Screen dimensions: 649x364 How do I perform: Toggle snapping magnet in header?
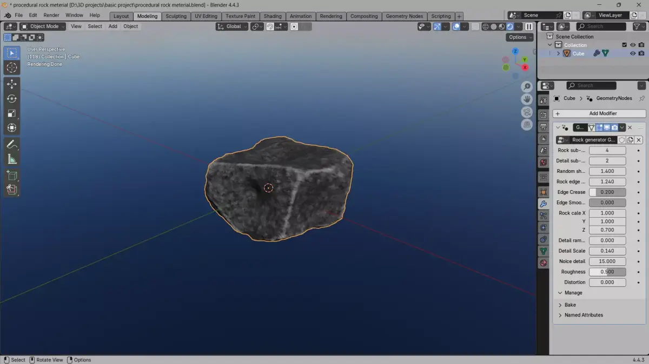tap(270, 26)
